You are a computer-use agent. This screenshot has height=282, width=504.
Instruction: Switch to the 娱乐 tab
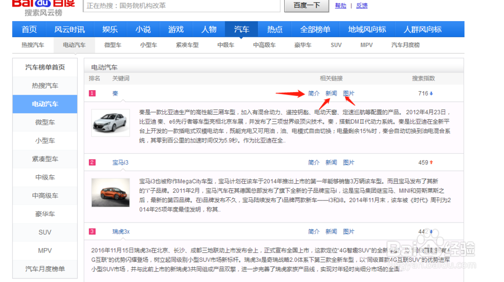(110, 29)
